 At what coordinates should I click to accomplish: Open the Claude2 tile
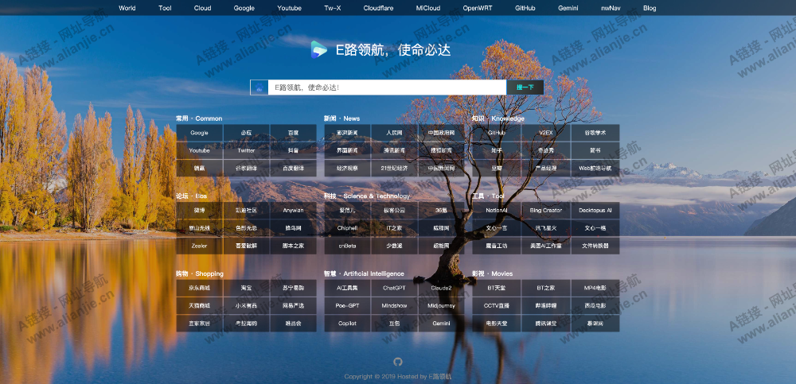(x=441, y=288)
